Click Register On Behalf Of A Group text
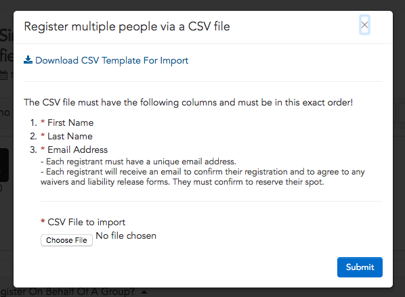The image size is (405, 297). [x=68, y=292]
